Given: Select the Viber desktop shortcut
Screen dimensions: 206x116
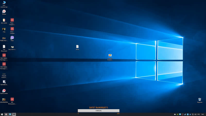Looking at the screenshot, I should [x=12, y=39].
